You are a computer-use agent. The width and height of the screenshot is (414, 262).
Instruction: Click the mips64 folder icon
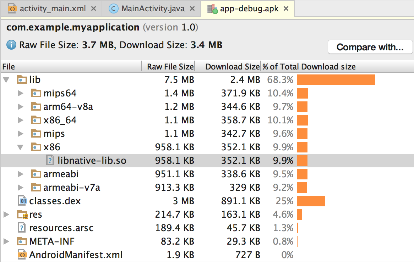(36, 93)
